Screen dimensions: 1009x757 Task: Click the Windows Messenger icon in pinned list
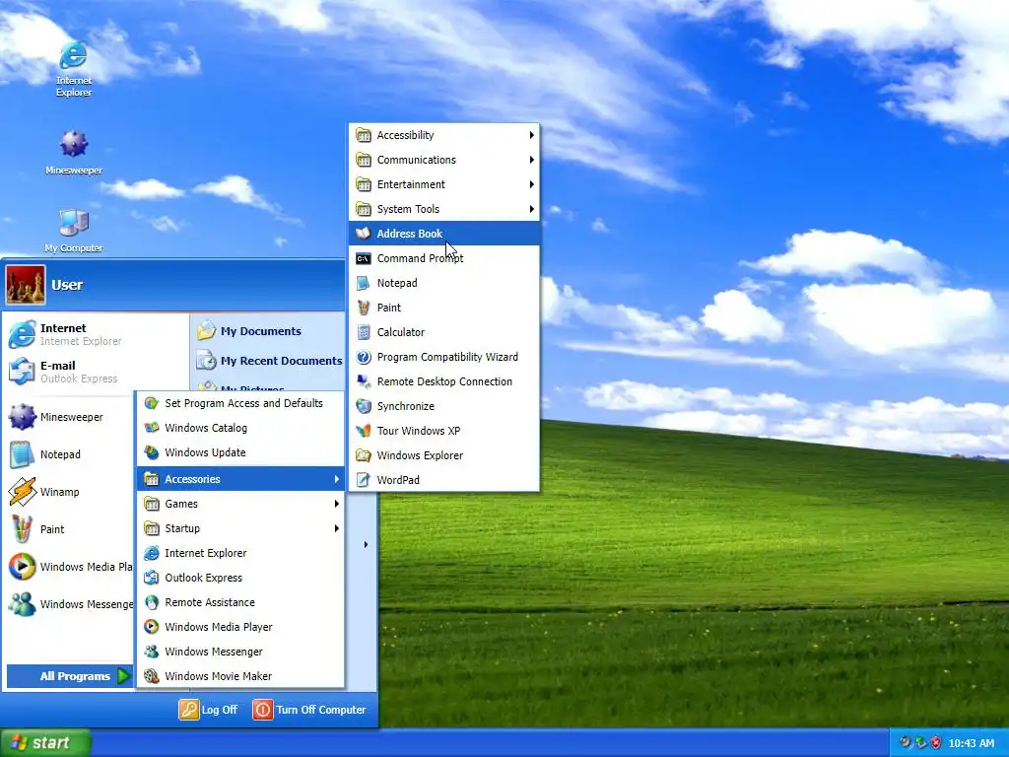[x=22, y=604]
